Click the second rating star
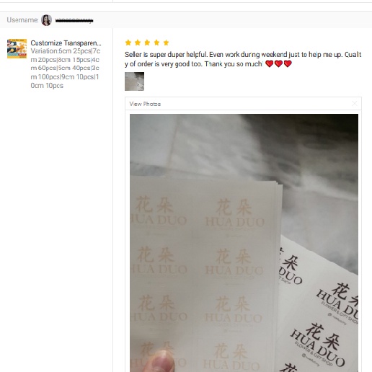Image resolution: width=372 pixels, height=372 pixels. click(138, 43)
